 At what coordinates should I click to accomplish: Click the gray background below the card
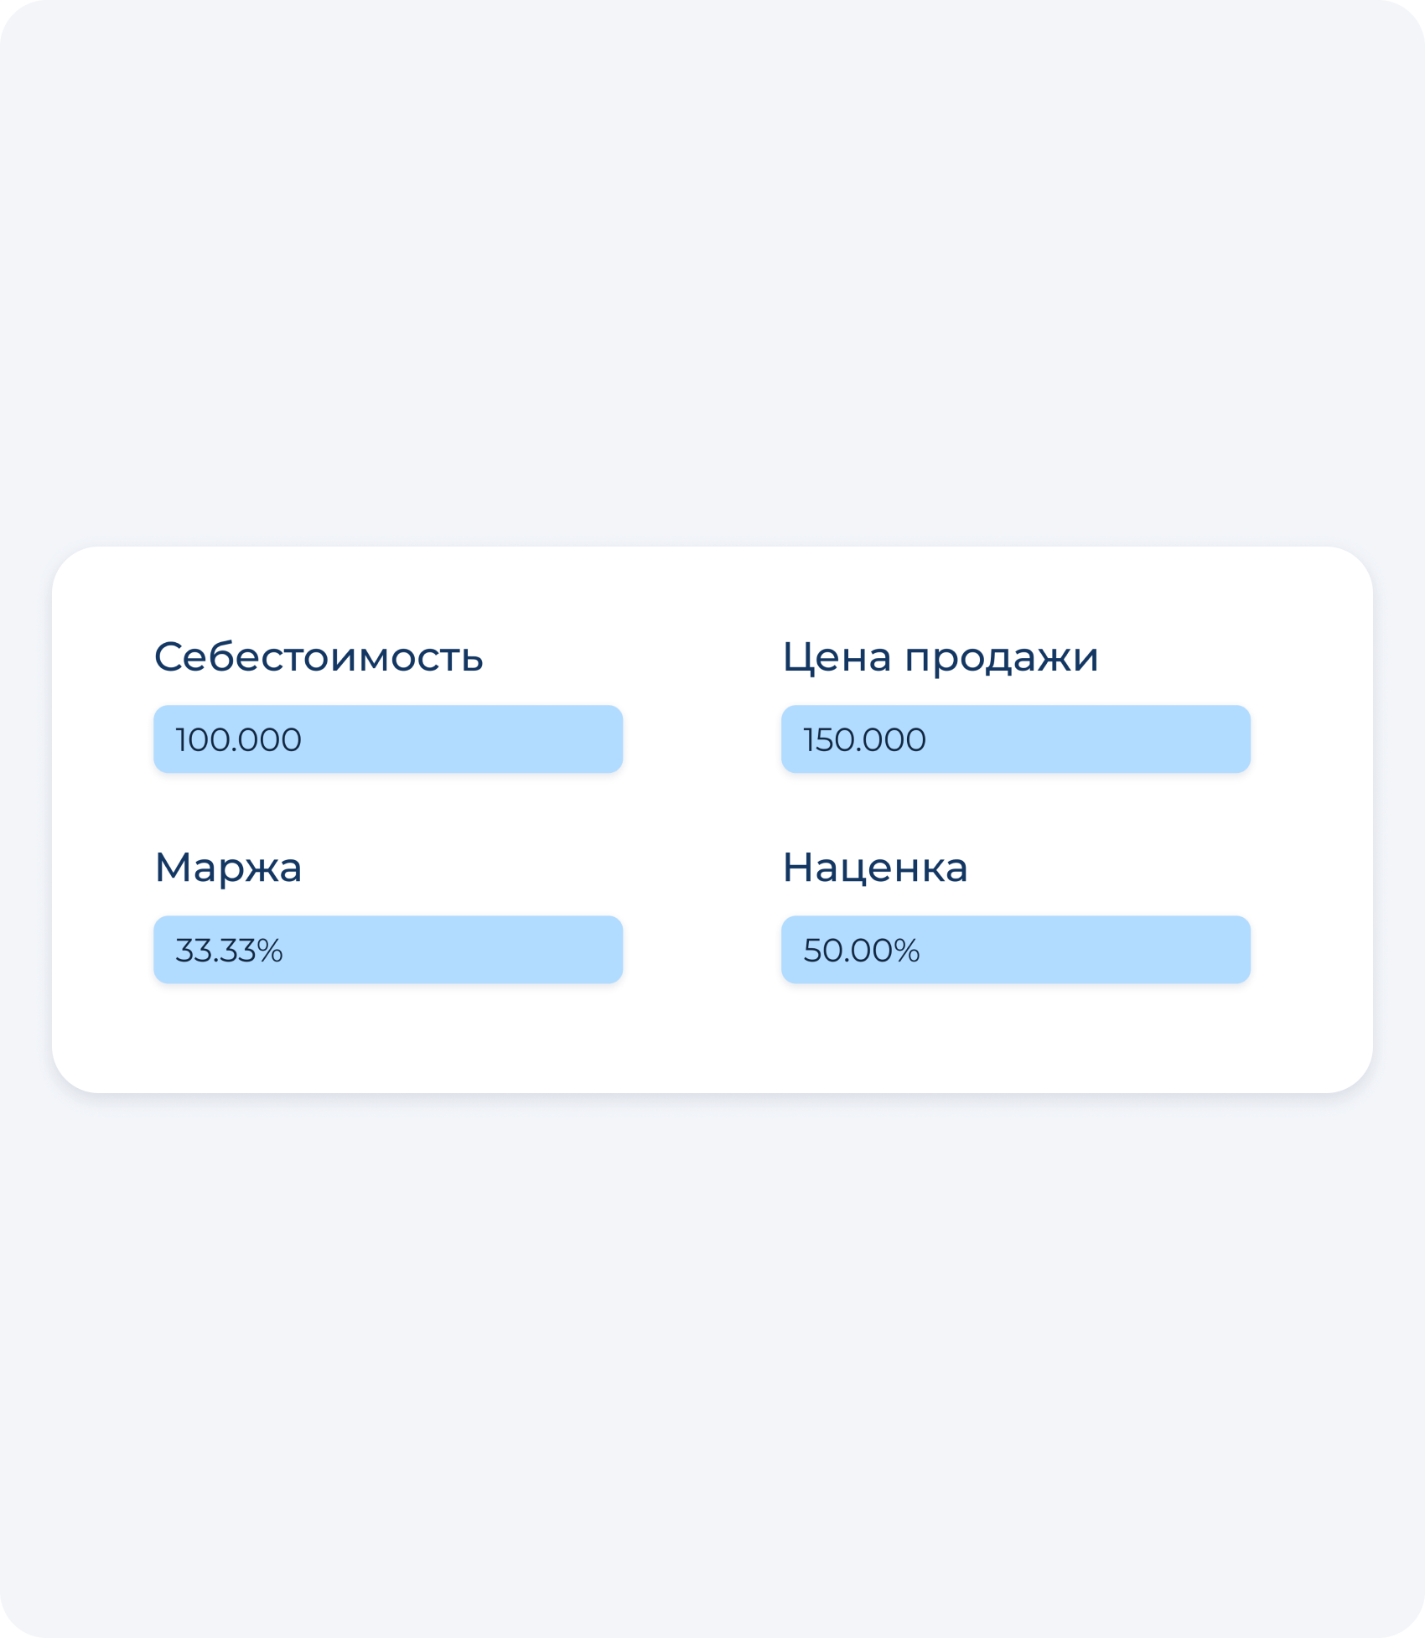[x=712, y=1341]
